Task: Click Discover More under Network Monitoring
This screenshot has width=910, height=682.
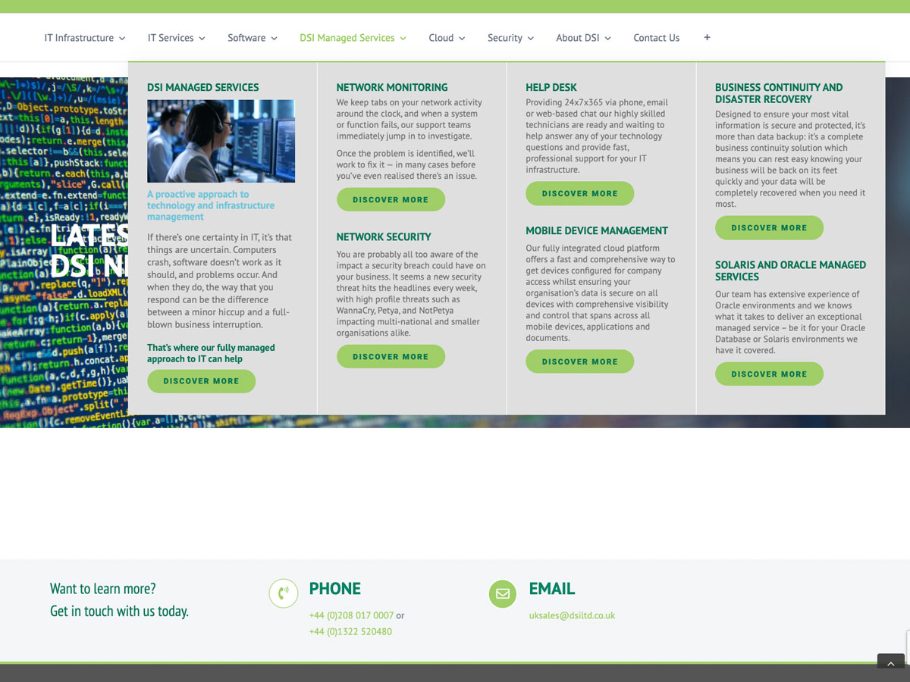Action: (x=391, y=200)
